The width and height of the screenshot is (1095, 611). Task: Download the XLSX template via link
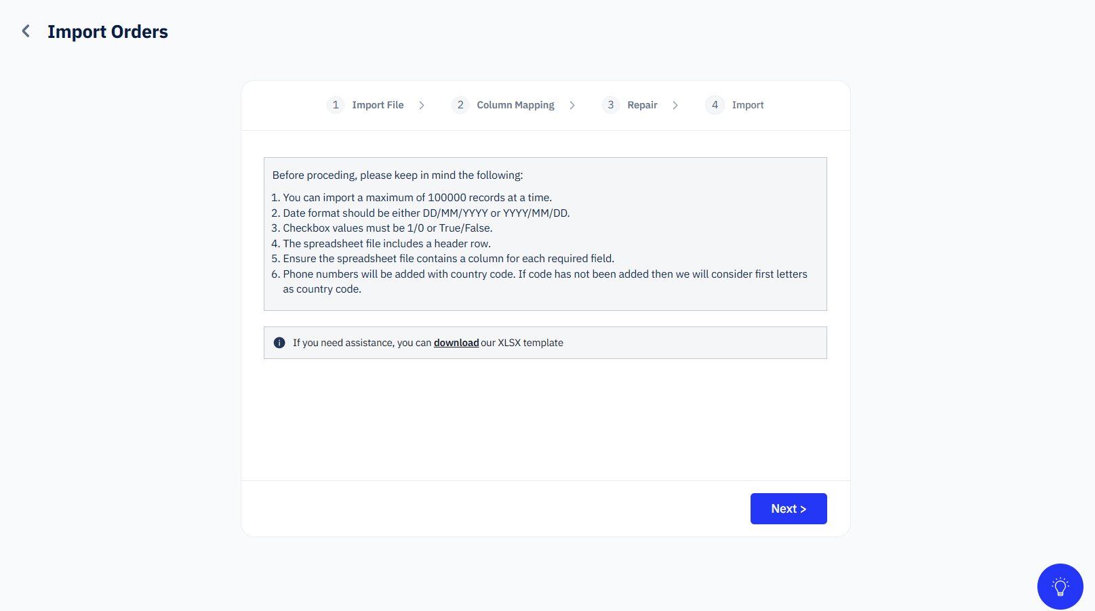(x=456, y=343)
